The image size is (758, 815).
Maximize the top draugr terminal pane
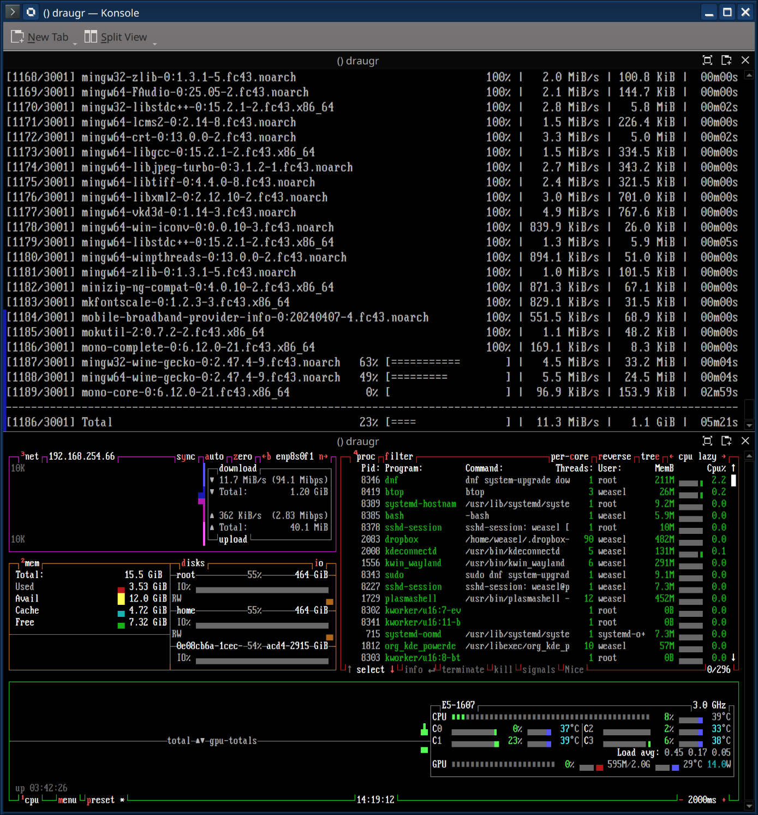(x=707, y=60)
